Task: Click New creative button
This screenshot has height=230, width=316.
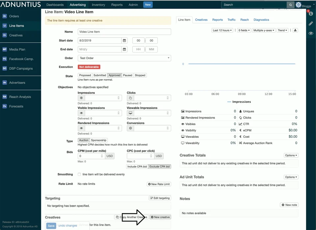Action: pos(160,217)
